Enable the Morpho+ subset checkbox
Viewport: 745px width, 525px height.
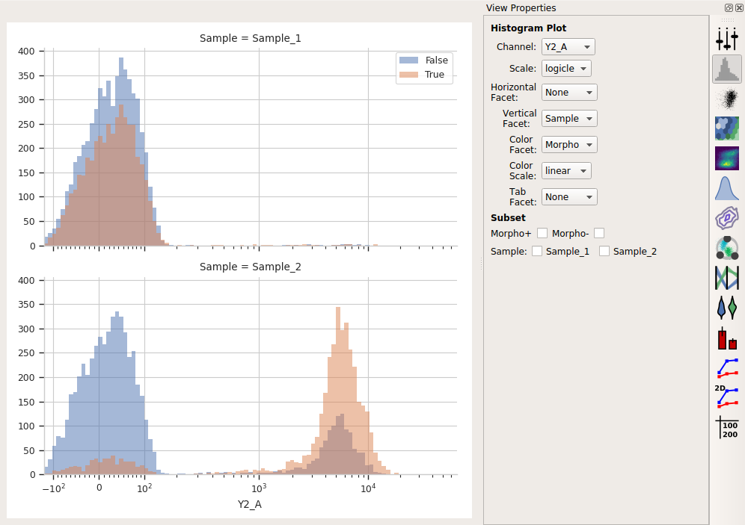pyautogui.click(x=542, y=233)
